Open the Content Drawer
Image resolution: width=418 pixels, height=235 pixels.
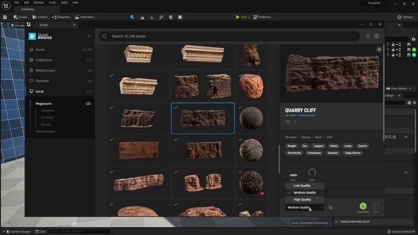[x=18, y=232]
